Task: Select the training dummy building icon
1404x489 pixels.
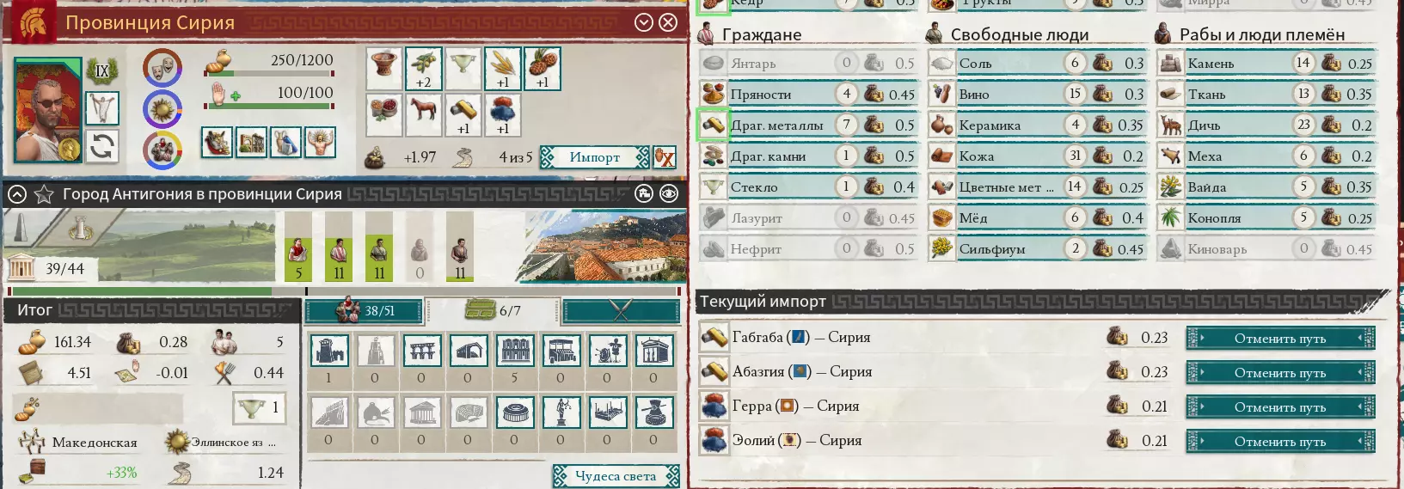Action: click(607, 351)
